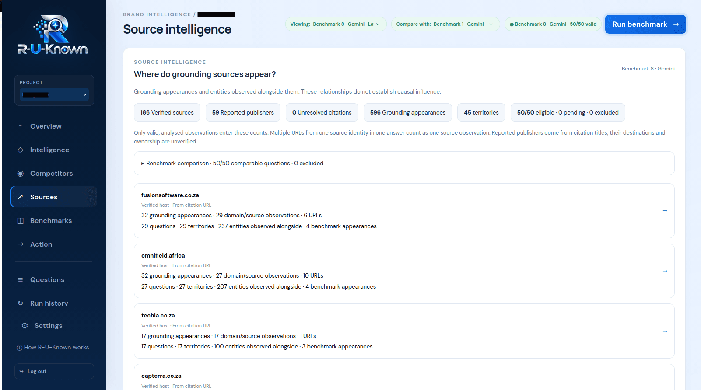
Task: Click the 186 Verified sources stat
Action: (x=167, y=112)
